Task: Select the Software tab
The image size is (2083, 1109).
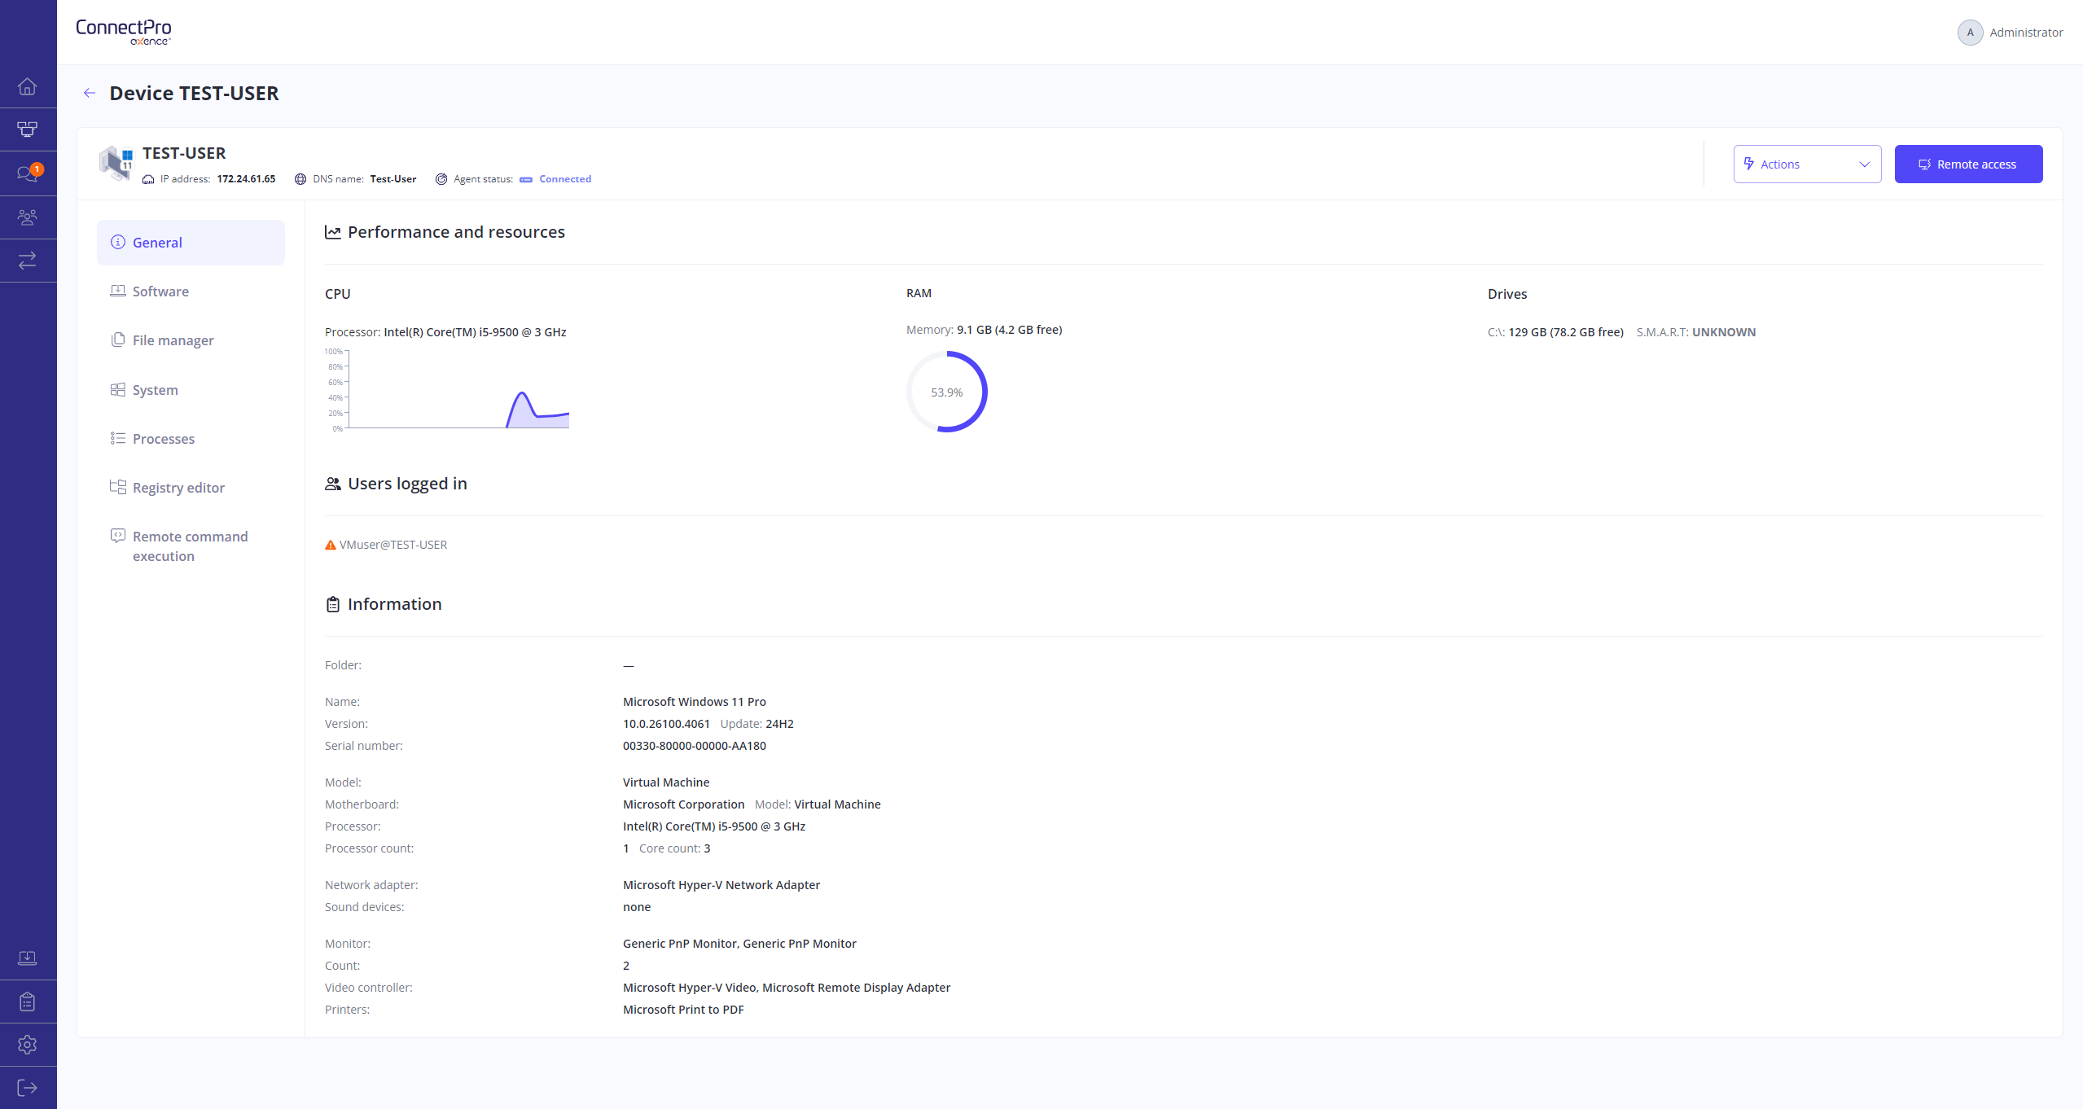Action: [x=191, y=291]
